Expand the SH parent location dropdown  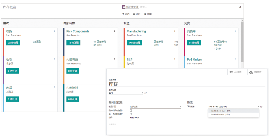[142, 93]
